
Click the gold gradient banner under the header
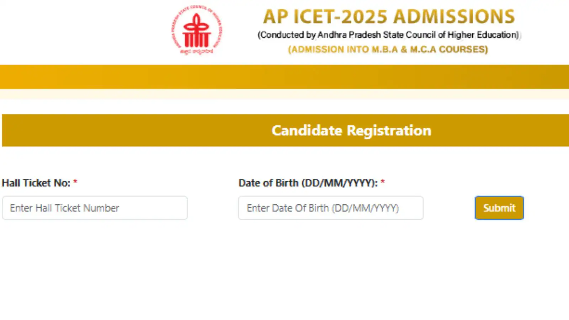284,77
